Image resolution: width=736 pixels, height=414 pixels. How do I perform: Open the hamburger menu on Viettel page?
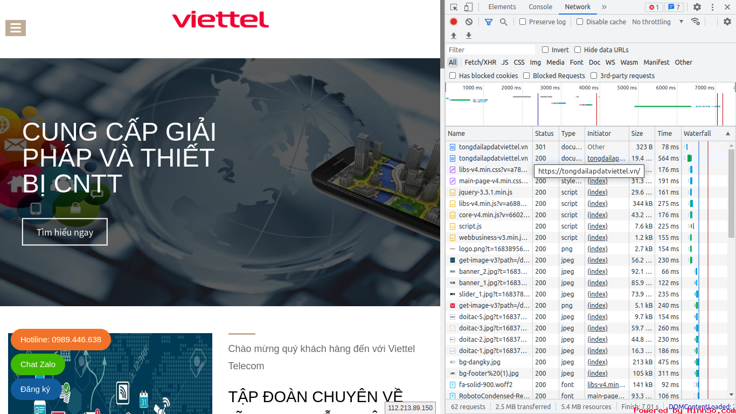tap(16, 28)
